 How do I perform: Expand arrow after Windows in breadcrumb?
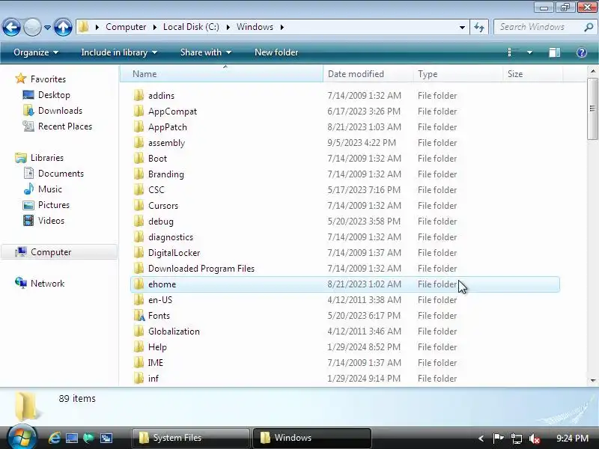[x=282, y=27]
